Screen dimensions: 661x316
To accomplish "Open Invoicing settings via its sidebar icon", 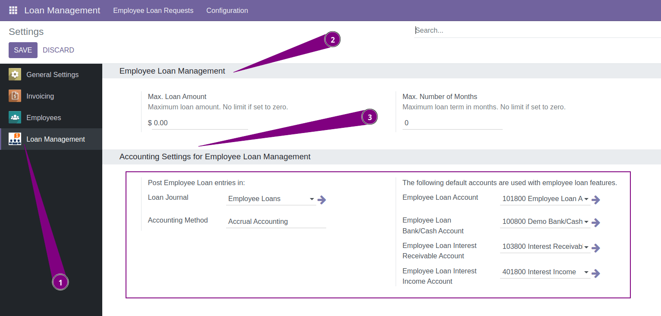I will point(14,96).
